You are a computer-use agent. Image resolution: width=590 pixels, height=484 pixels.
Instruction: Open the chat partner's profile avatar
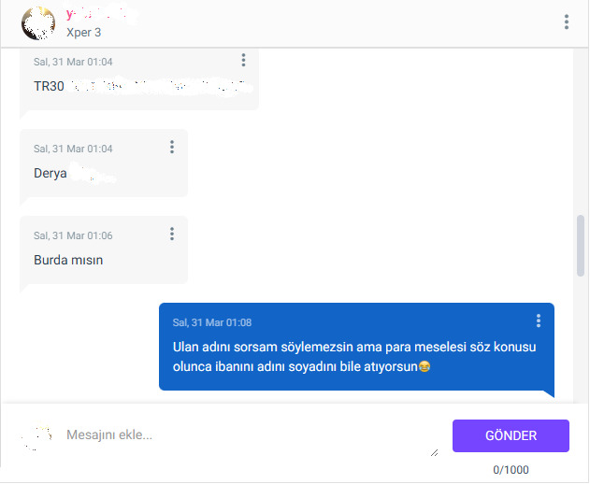click(x=38, y=23)
